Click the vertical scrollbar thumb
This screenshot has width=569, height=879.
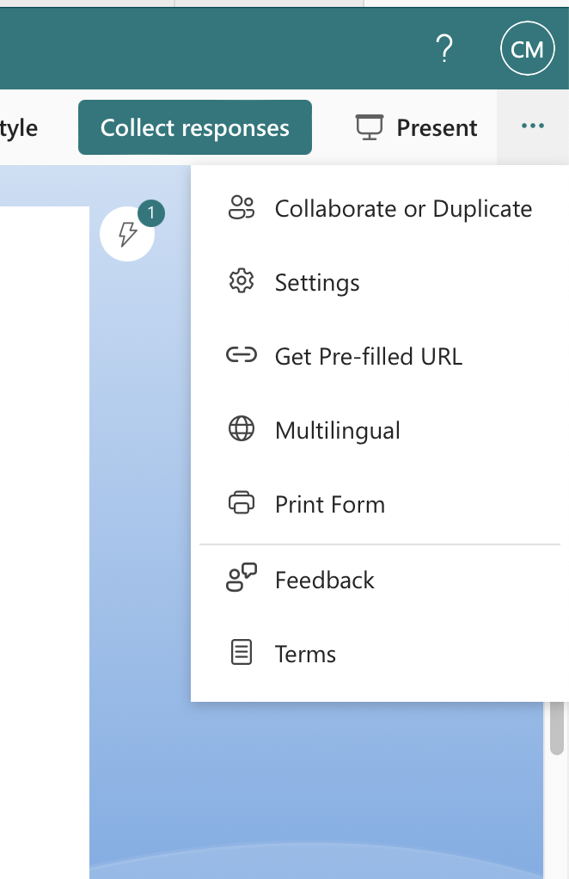[x=557, y=728]
